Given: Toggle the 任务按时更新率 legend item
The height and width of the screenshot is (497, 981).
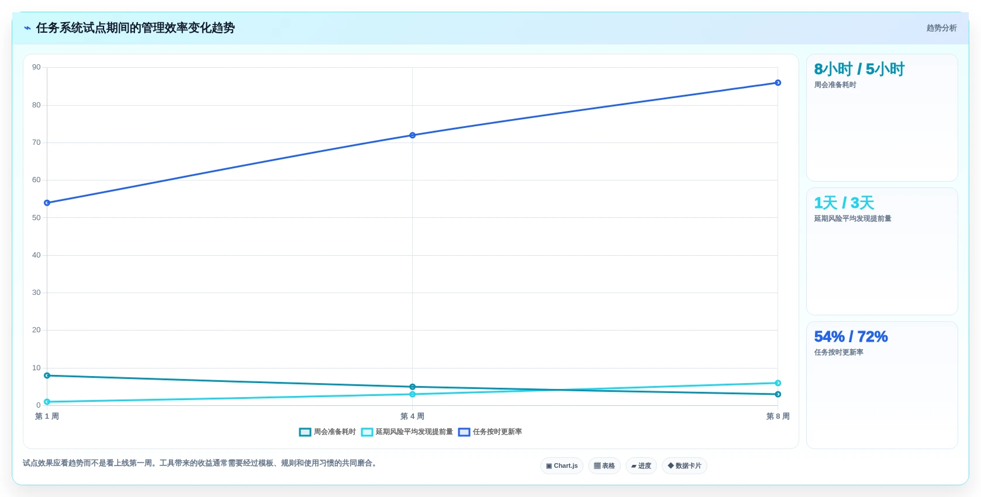Looking at the screenshot, I should pyautogui.click(x=490, y=432).
